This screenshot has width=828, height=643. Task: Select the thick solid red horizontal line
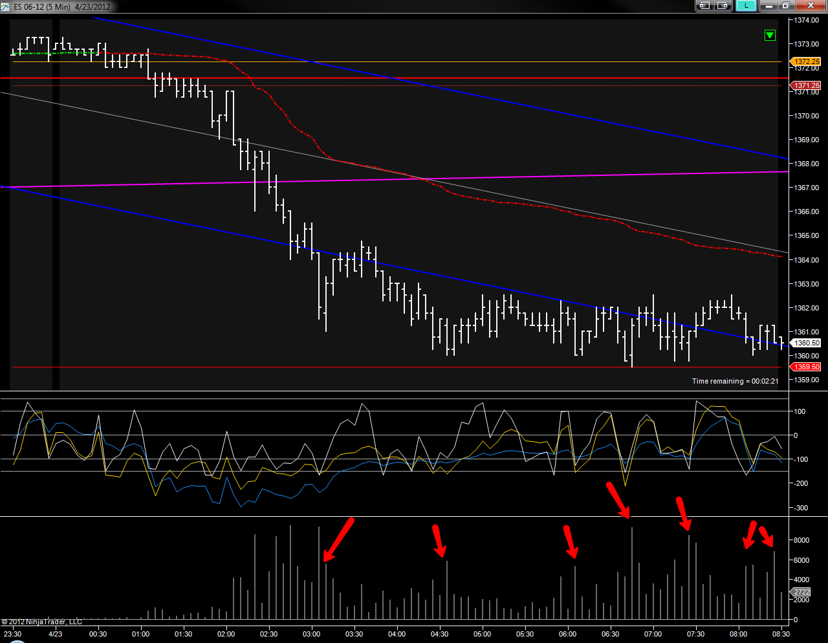click(x=395, y=78)
